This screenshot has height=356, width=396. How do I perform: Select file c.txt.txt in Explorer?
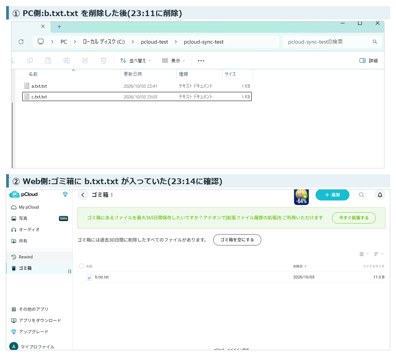[137, 96]
